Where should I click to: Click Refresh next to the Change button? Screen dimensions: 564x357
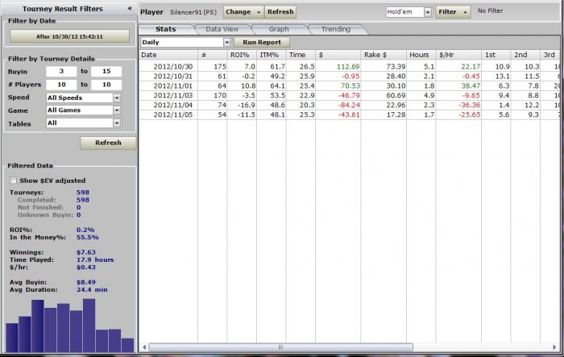280,12
